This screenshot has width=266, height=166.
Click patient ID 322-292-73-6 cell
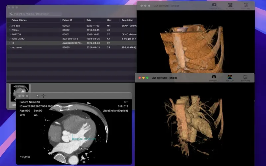70,39
